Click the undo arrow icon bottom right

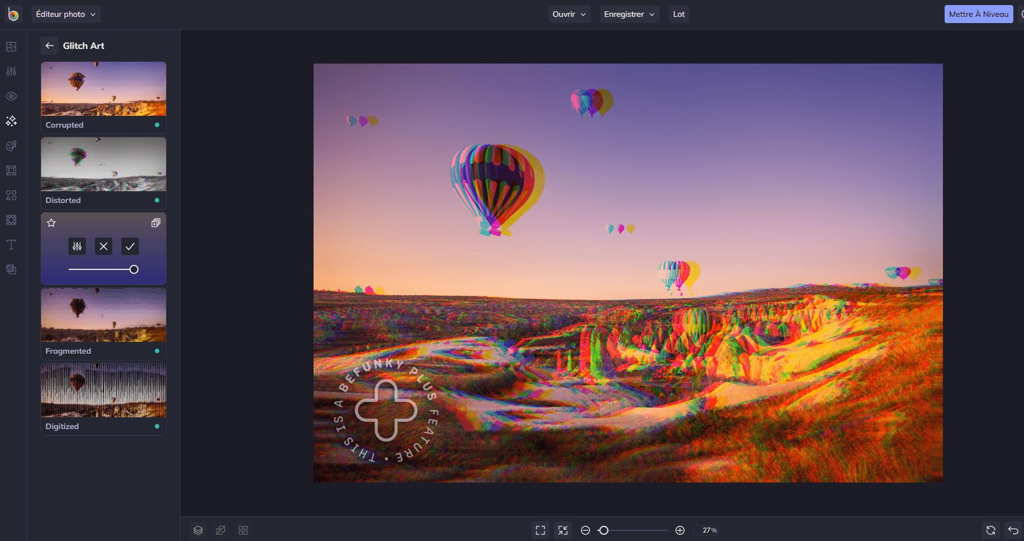(x=1013, y=530)
